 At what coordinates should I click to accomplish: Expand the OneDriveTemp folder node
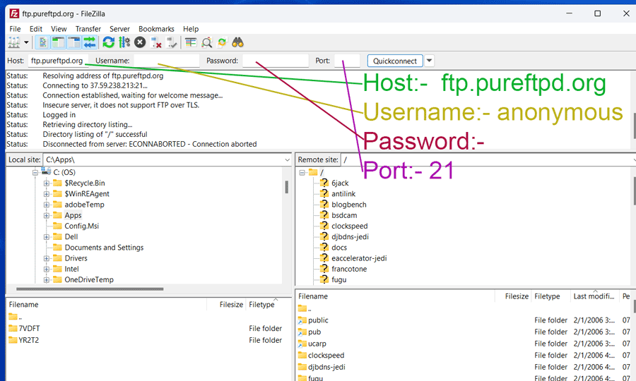[47, 280]
